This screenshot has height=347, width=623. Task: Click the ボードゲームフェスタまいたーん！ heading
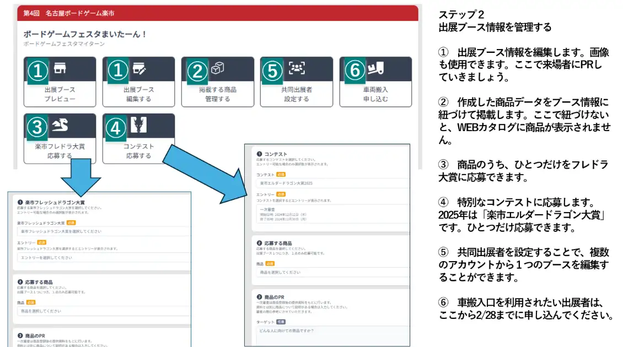(x=85, y=34)
